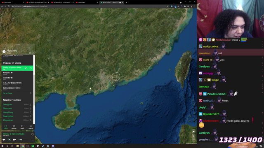Bookmark this page with the star icon
The height and width of the screenshot is (148, 264).
point(167,6)
